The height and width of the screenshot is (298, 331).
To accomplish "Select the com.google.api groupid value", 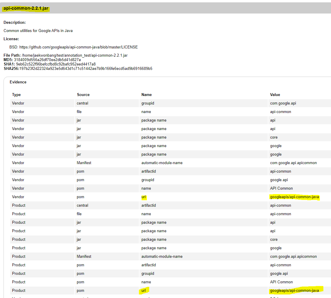I will (283, 103).
